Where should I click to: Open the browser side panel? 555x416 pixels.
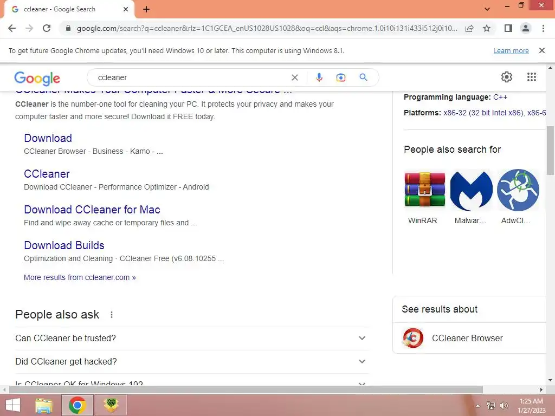click(508, 28)
